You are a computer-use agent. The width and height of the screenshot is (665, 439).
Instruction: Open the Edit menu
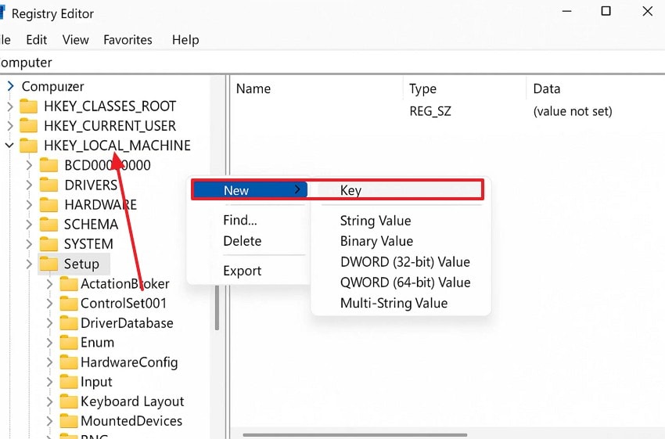point(37,40)
